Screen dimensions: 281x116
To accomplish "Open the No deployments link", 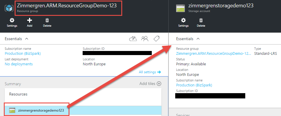I will pyautogui.click(x=19, y=64).
